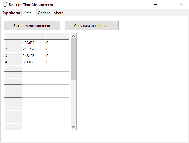Image resolution: width=189 pixels, height=143 pixels.
Task: Click the vertical scrollbar thumb
Action: pyautogui.click(x=74, y=59)
